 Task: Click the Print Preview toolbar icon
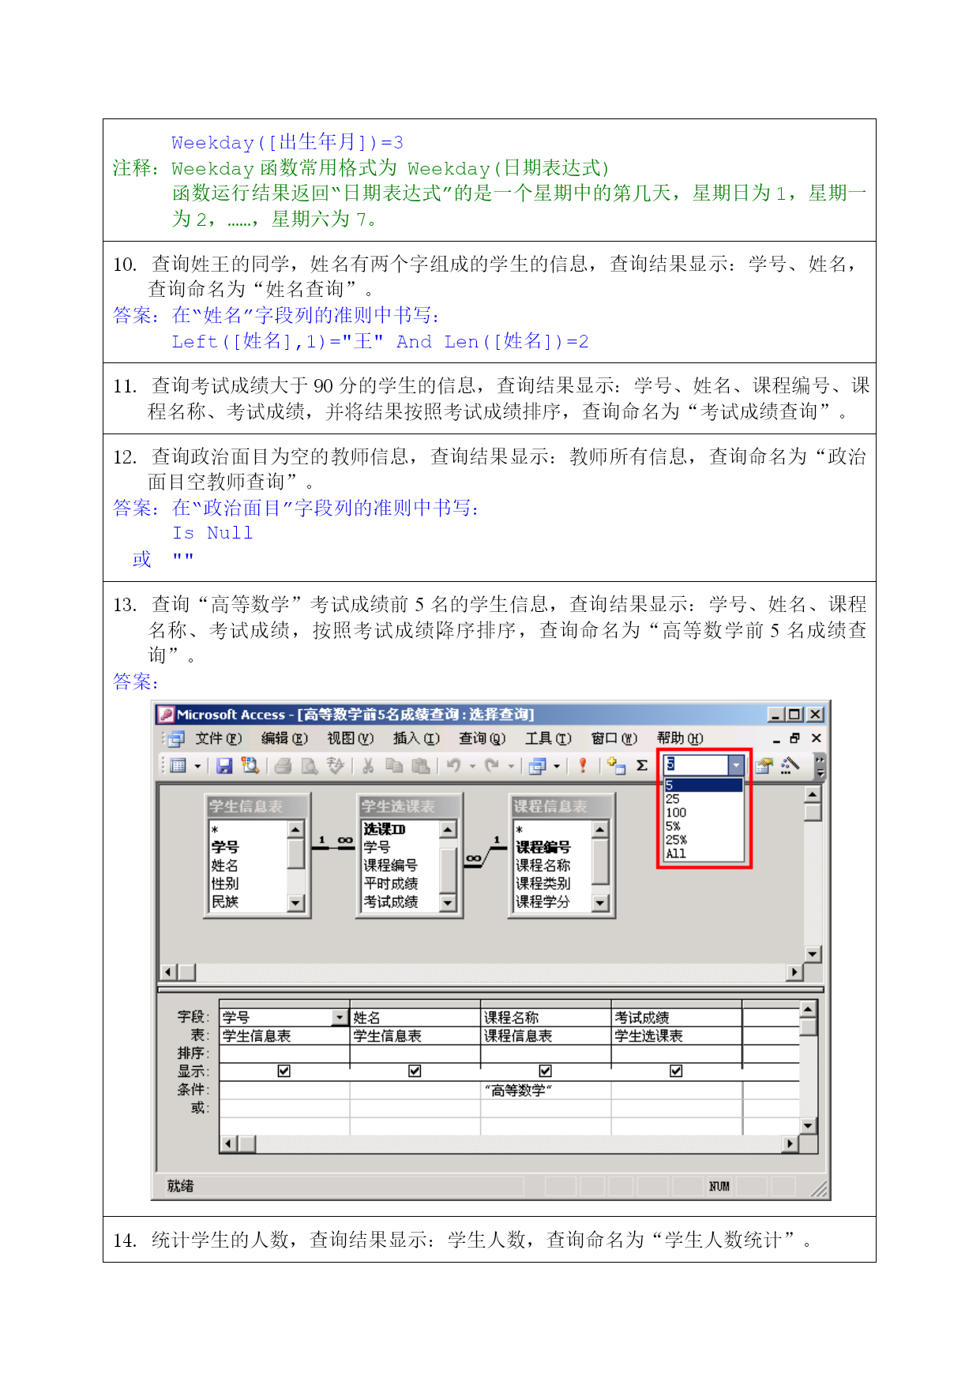[x=310, y=765]
